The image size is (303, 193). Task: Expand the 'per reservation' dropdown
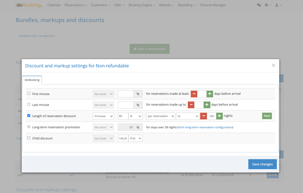tap(160, 116)
